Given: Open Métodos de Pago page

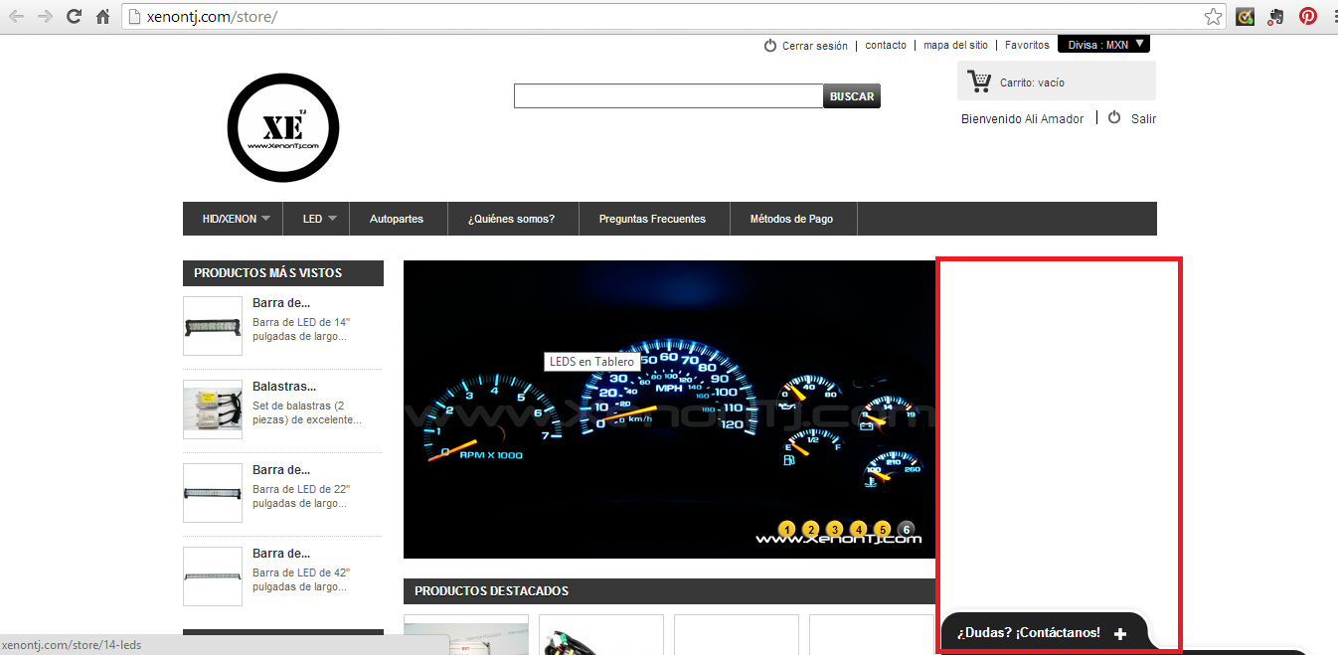Looking at the screenshot, I should (791, 219).
